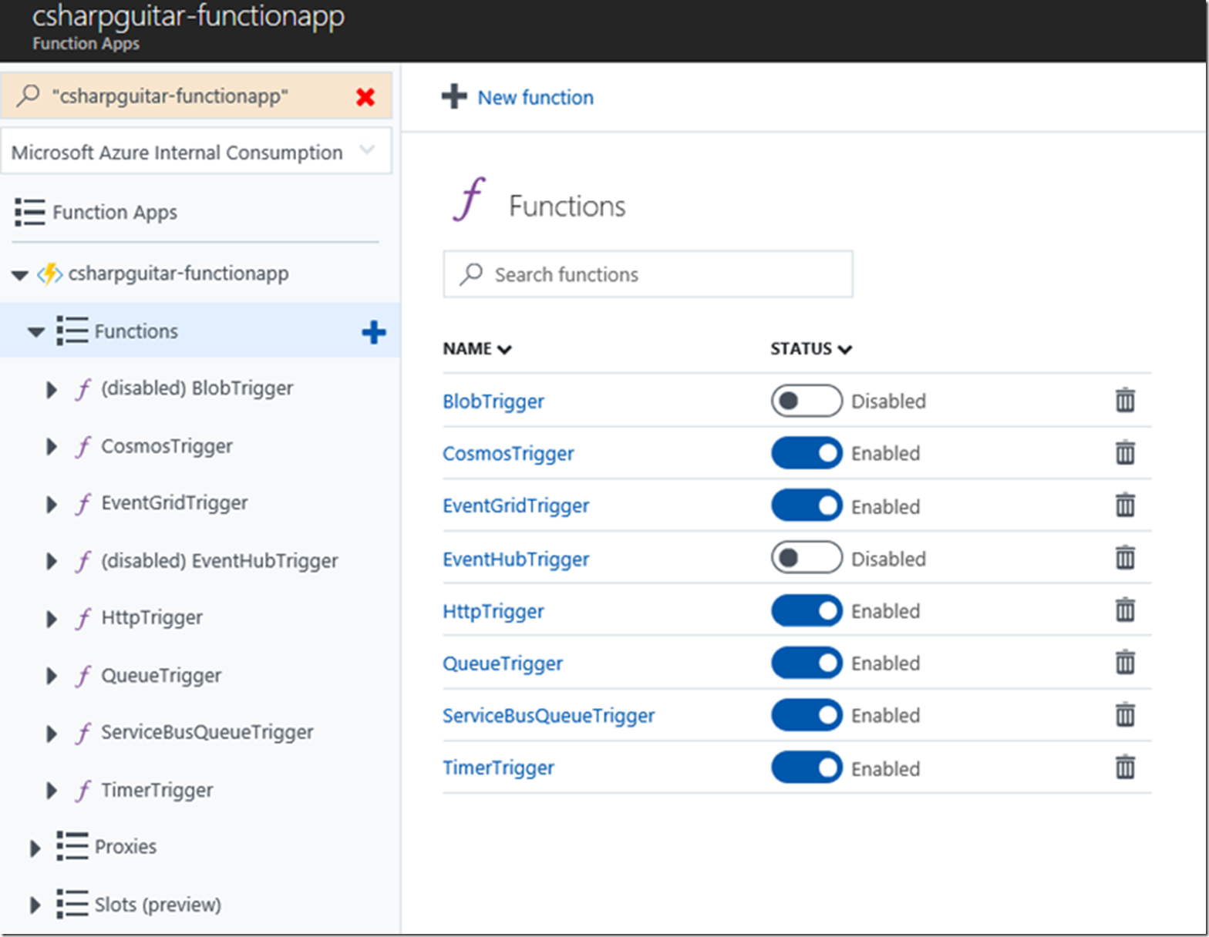The image size is (1209, 937).
Task: Click trash icon for EventGridTrigger
Action: coord(1125,505)
